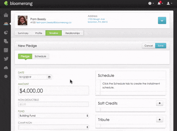
Task: Expand the constituent actions chevron button
Action: (162, 21)
